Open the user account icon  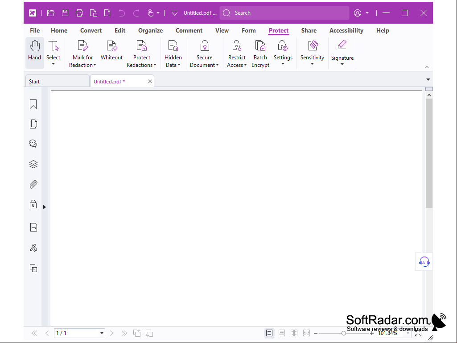point(358,13)
